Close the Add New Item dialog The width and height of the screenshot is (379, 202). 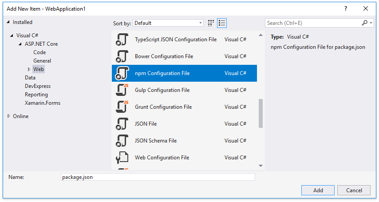(x=366, y=9)
